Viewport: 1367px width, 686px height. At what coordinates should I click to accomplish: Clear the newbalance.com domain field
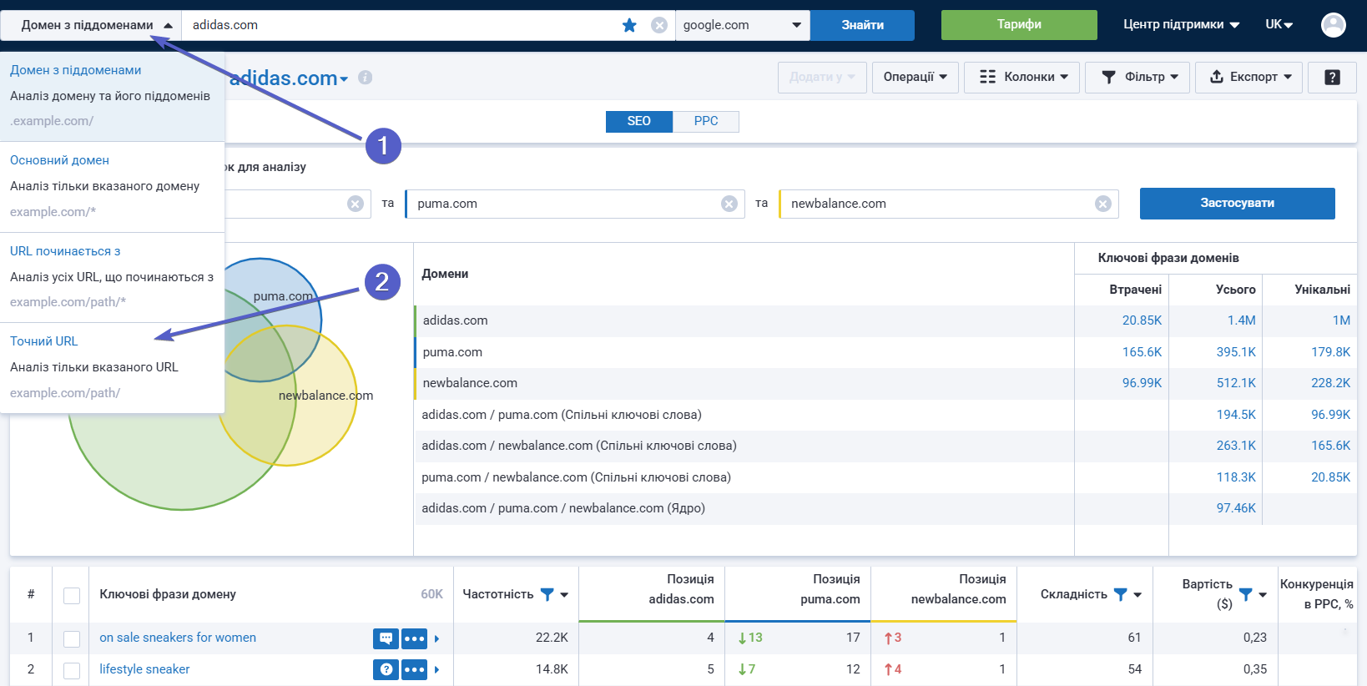click(x=1103, y=204)
